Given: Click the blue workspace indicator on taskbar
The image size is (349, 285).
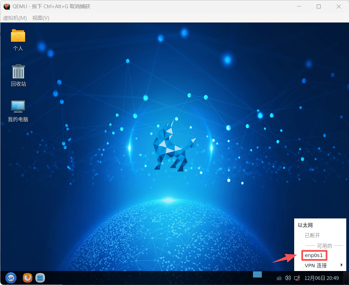Looking at the screenshot, I should click(x=257, y=274).
